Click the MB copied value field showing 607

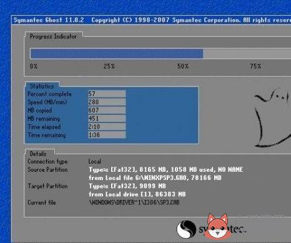pyautogui.click(x=107, y=110)
